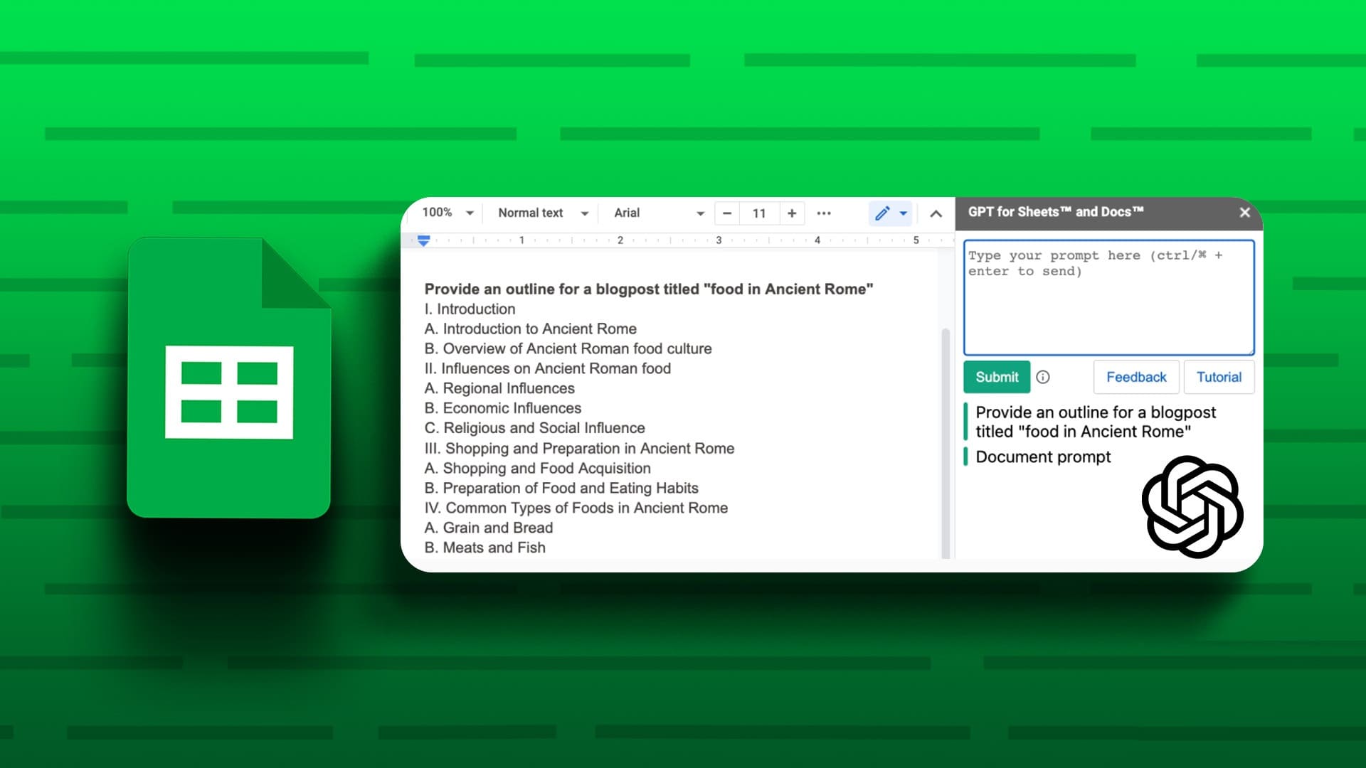Open the Feedback button
Screen dimensions: 1366x768
(x=1136, y=377)
